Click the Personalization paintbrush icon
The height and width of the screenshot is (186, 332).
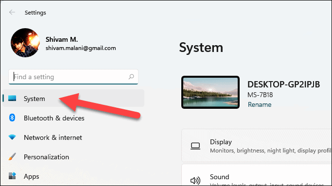[x=12, y=156]
